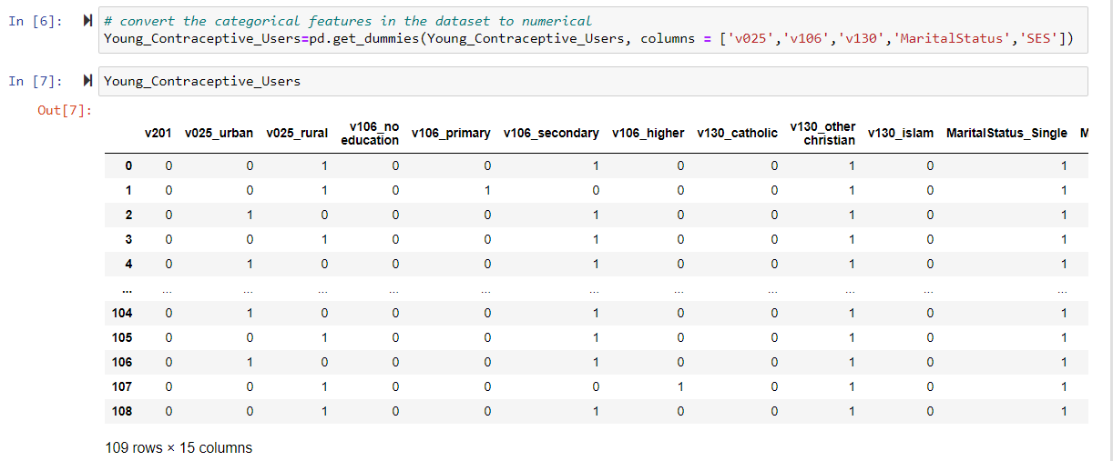The image size is (1113, 461).
Task: Click the v130_islam column header
Action: pyautogui.click(x=901, y=134)
